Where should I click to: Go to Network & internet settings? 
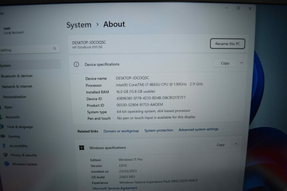point(17,86)
